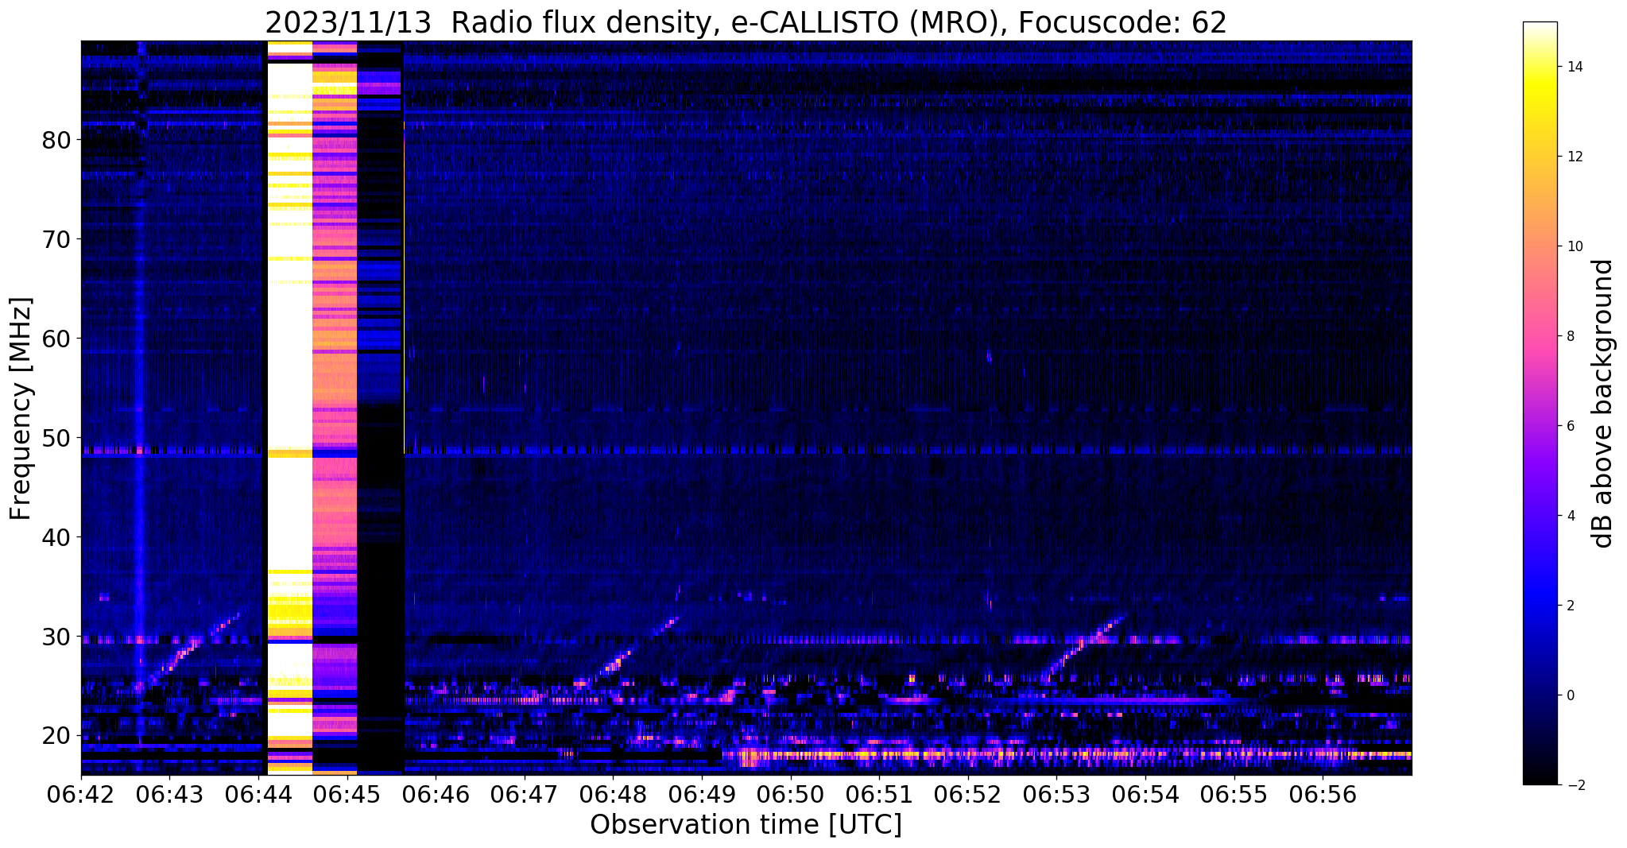Click the 06:56 time tick label
The image size is (1627, 848).
pos(1322,794)
